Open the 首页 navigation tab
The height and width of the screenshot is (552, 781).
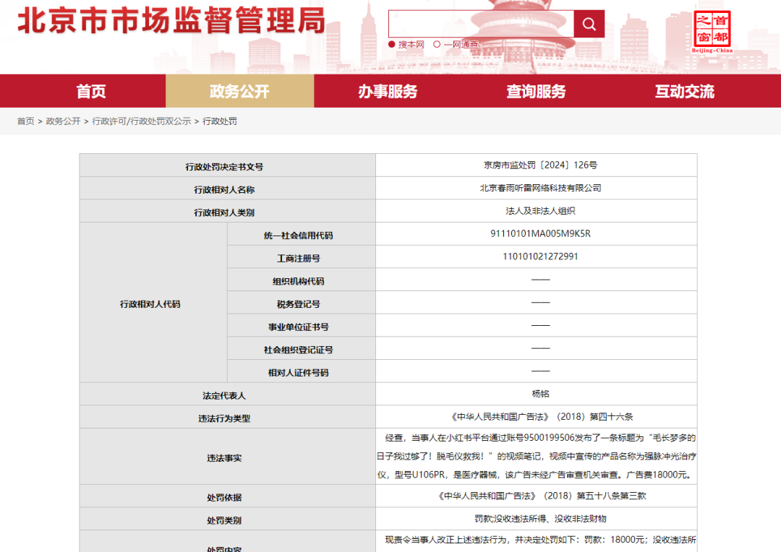pyautogui.click(x=91, y=91)
